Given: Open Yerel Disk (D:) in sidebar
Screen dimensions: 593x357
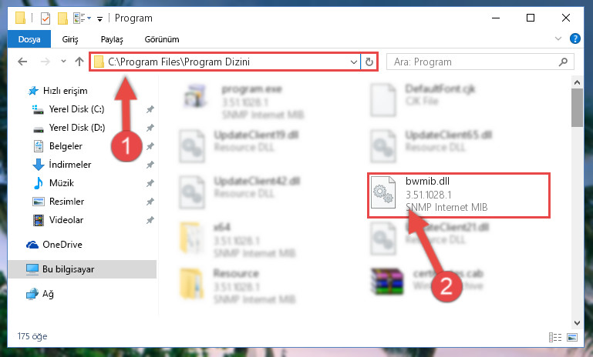Looking at the screenshot, I should click(x=77, y=128).
